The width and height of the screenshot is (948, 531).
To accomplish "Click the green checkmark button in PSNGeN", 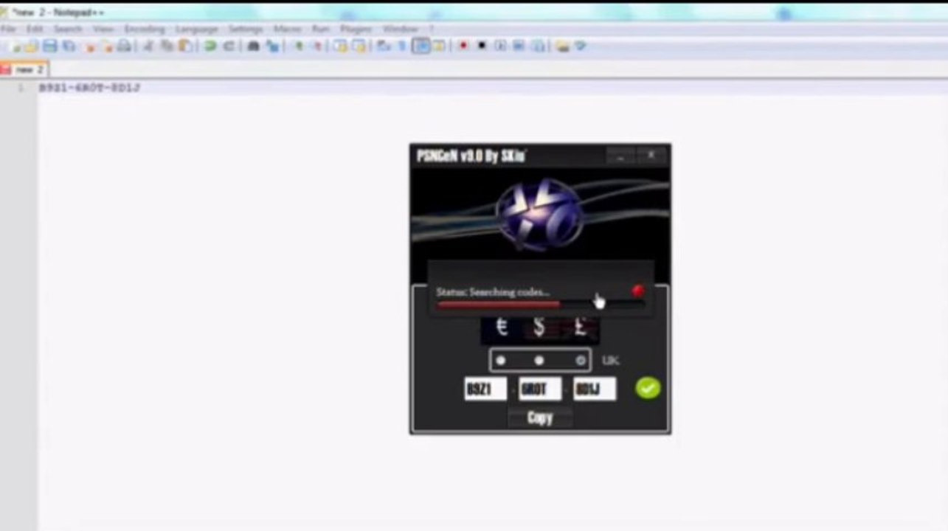I will (x=648, y=388).
